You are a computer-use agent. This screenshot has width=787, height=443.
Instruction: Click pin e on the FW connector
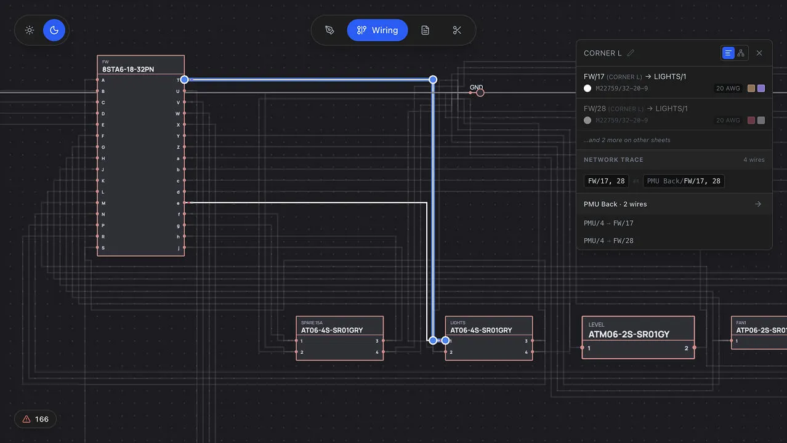point(184,203)
